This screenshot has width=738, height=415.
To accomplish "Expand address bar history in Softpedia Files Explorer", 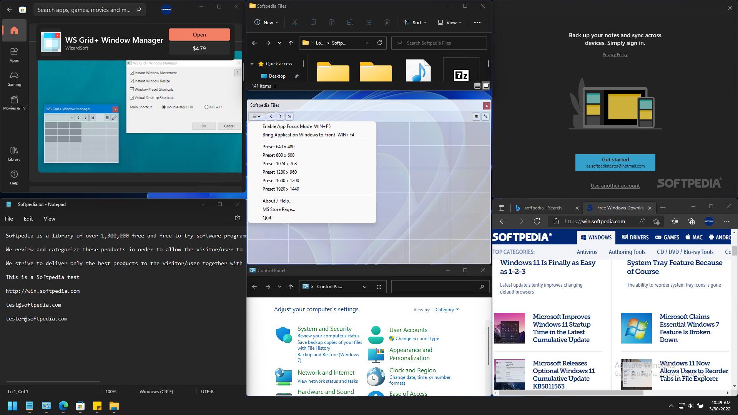I will click(x=367, y=43).
